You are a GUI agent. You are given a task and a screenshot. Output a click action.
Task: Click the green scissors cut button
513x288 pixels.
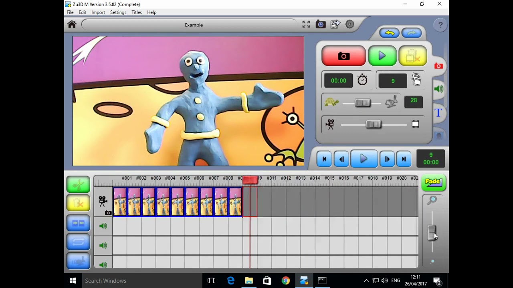[x=78, y=184]
